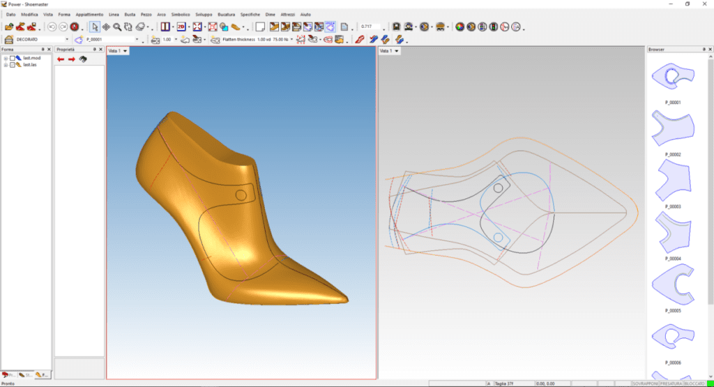The image size is (714, 387).
Task: Open the Bucatura menu
Action: tap(226, 14)
